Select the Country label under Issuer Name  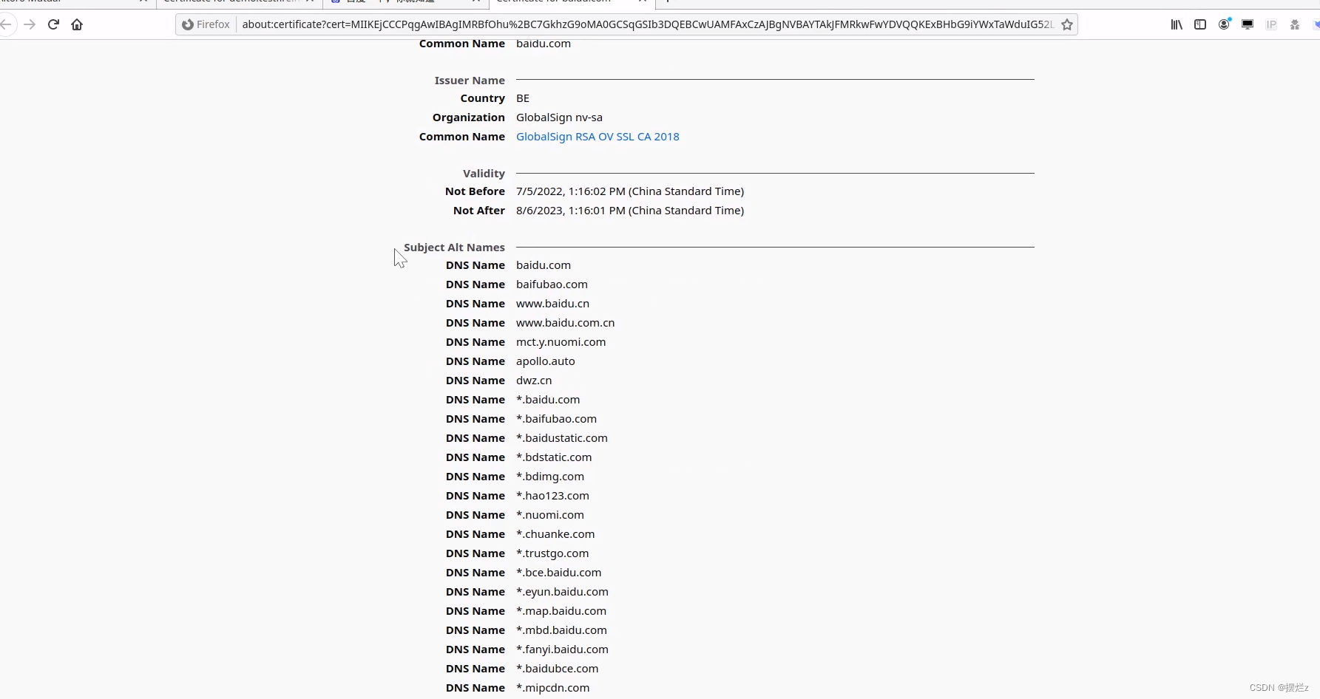coord(483,98)
